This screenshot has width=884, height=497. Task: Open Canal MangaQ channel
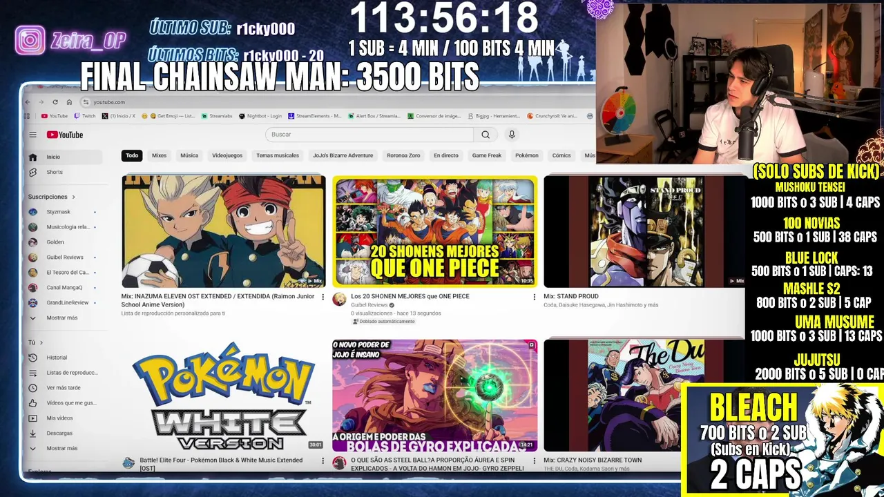(65, 287)
